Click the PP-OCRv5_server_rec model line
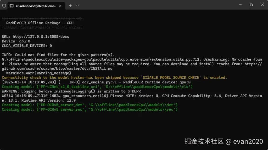 pos(90,110)
